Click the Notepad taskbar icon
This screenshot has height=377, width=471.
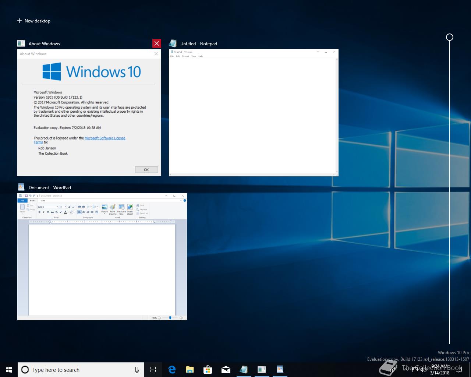pos(244,370)
